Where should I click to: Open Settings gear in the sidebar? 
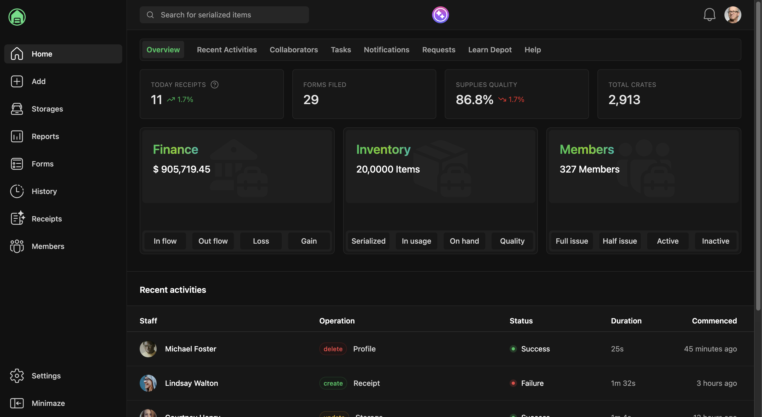tap(17, 376)
